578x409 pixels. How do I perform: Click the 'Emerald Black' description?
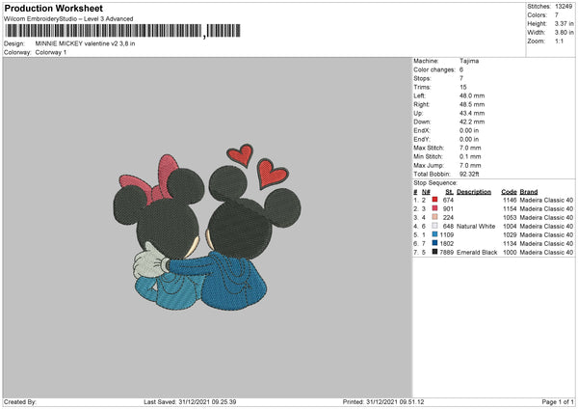pyautogui.click(x=477, y=252)
